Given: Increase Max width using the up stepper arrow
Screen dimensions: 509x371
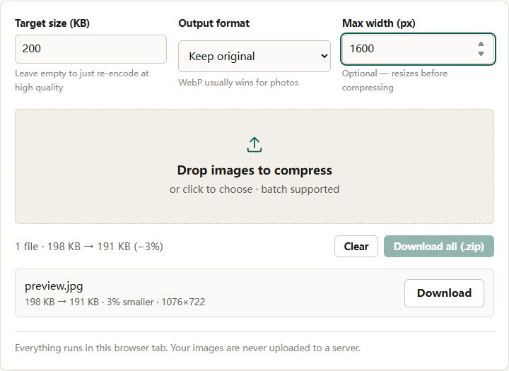Looking at the screenshot, I should pos(481,44).
